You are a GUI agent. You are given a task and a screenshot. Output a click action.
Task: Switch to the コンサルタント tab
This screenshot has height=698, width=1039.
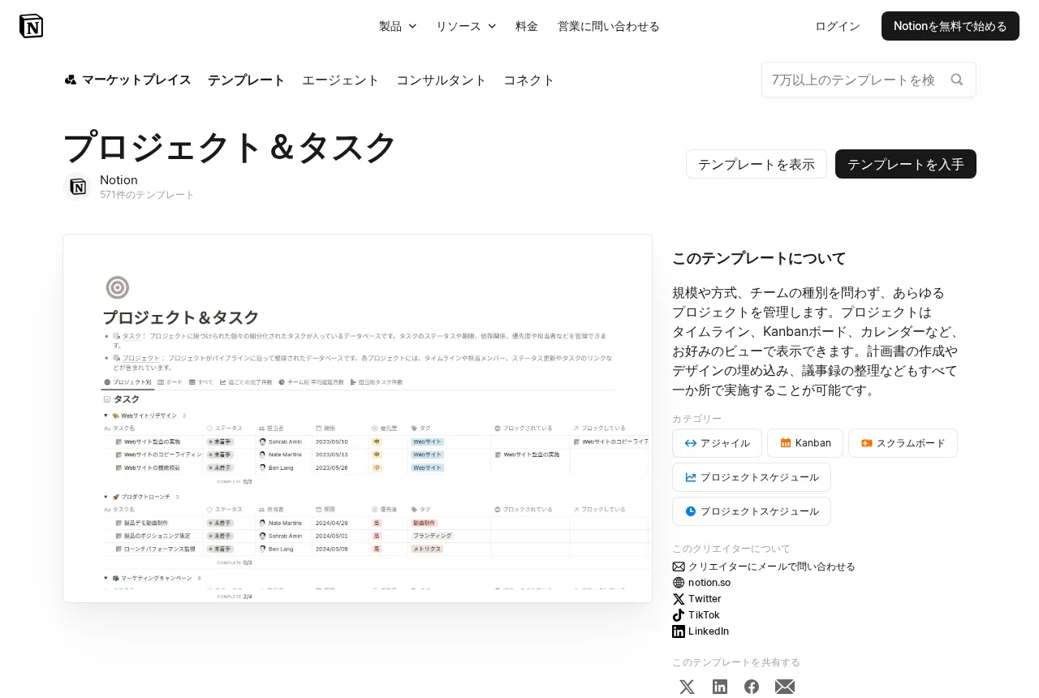coord(442,80)
